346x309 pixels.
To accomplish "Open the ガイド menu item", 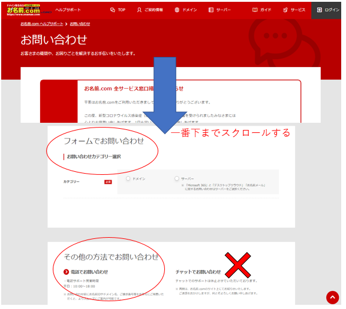I will 266,10.
